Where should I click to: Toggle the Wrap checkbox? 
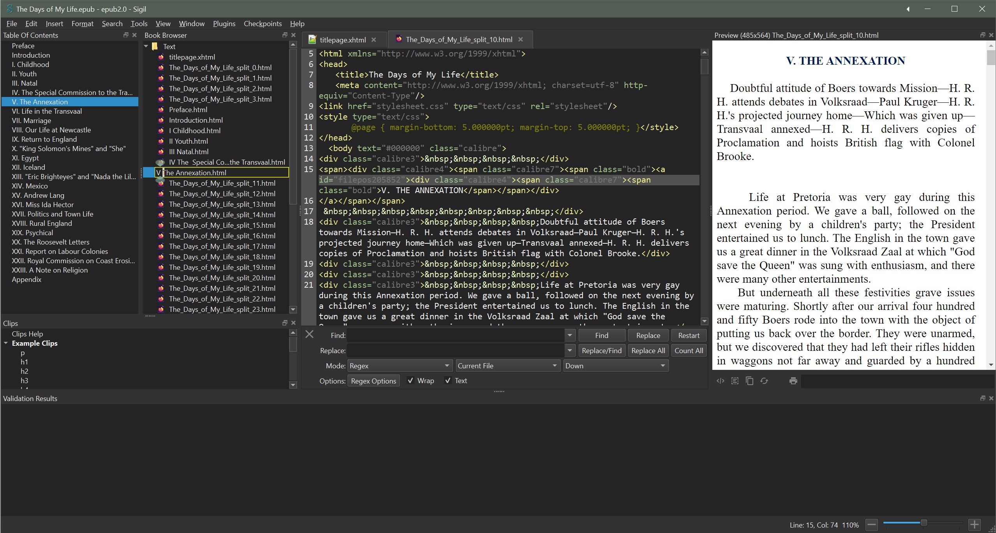click(x=410, y=381)
